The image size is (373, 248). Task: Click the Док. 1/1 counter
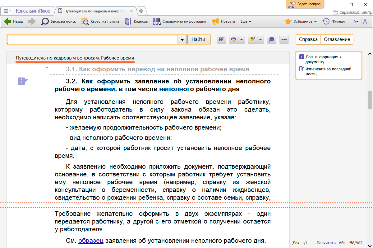(x=300, y=243)
